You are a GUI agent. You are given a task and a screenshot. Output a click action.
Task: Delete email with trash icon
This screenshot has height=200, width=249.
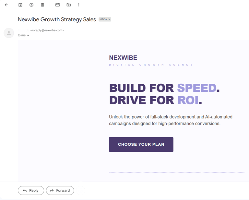pos(42,5)
